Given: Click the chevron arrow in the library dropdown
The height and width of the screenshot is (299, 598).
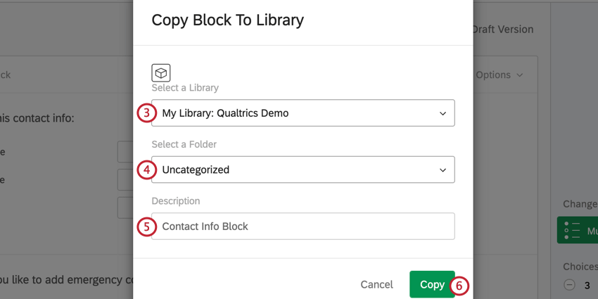Looking at the screenshot, I should pos(443,113).
